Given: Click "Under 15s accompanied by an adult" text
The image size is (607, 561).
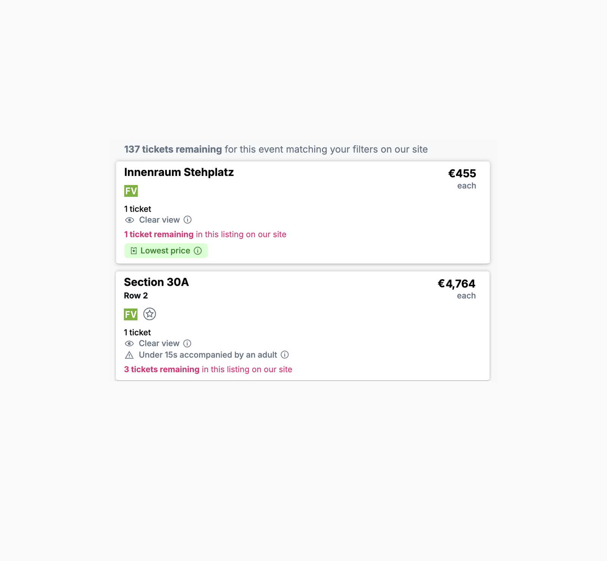Looking at the screenshot, I should pyautogui.click(x=208, y=355).
